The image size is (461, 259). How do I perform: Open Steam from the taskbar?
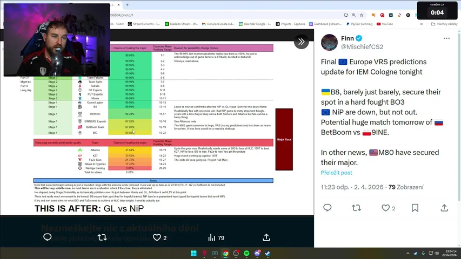[x=268, y=254]
